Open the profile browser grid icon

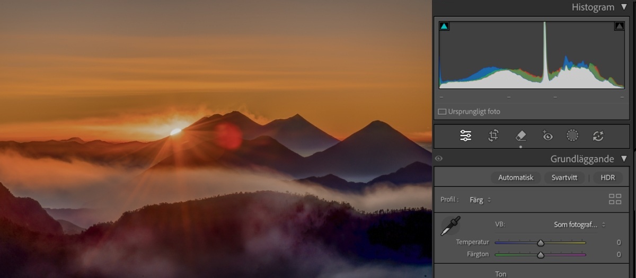[x=615, y=200]
